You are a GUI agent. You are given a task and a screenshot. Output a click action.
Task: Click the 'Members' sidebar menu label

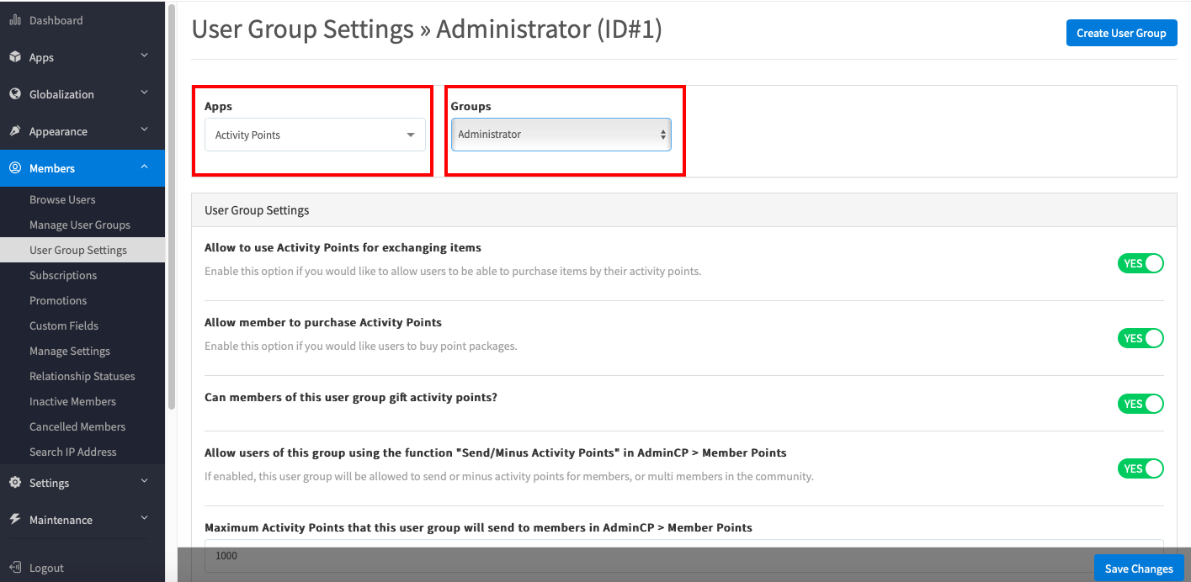point(52,168)
